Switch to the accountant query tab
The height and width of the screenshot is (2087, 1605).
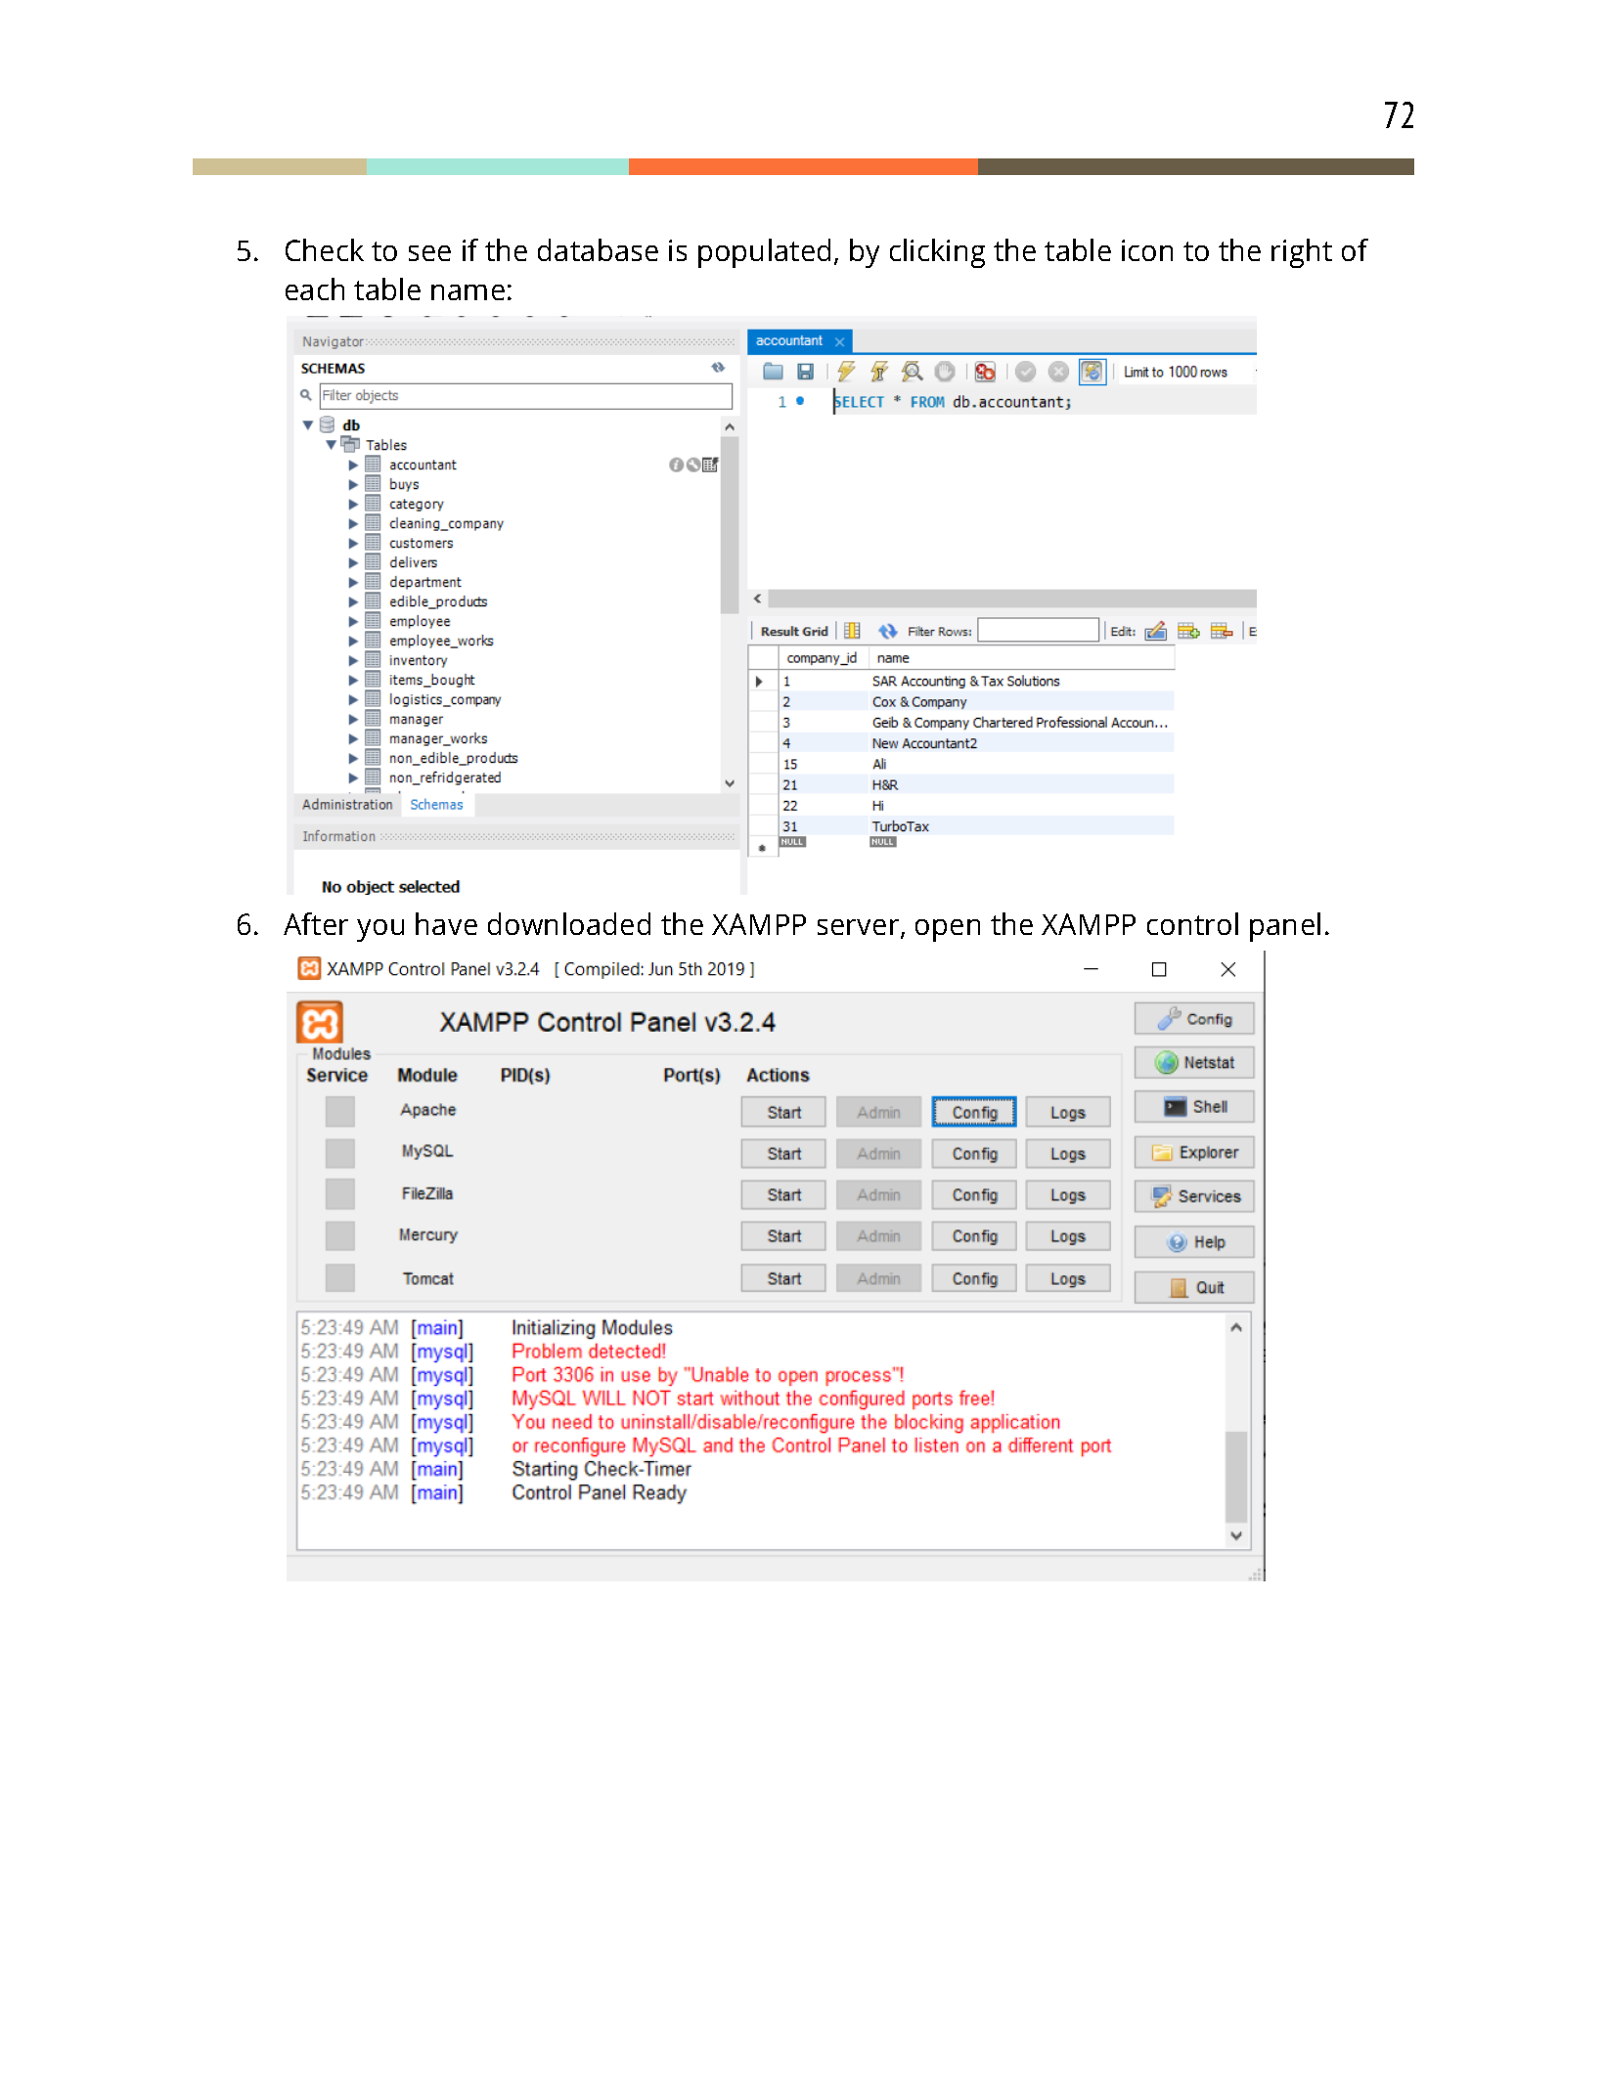pyautogui.click(x=792, y=340)
